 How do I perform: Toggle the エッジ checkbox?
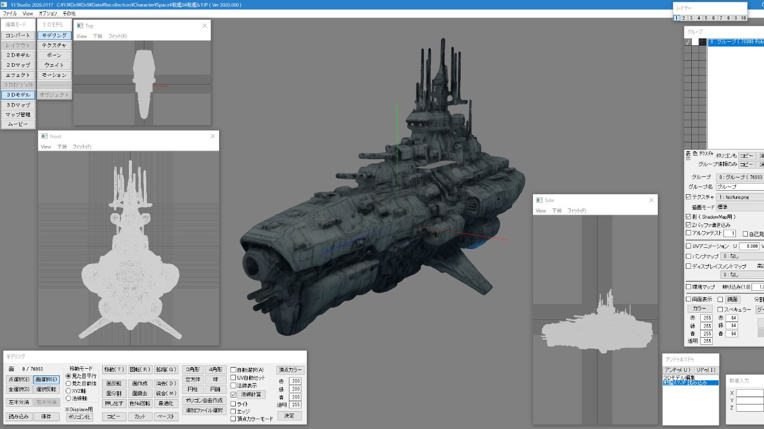233,411
